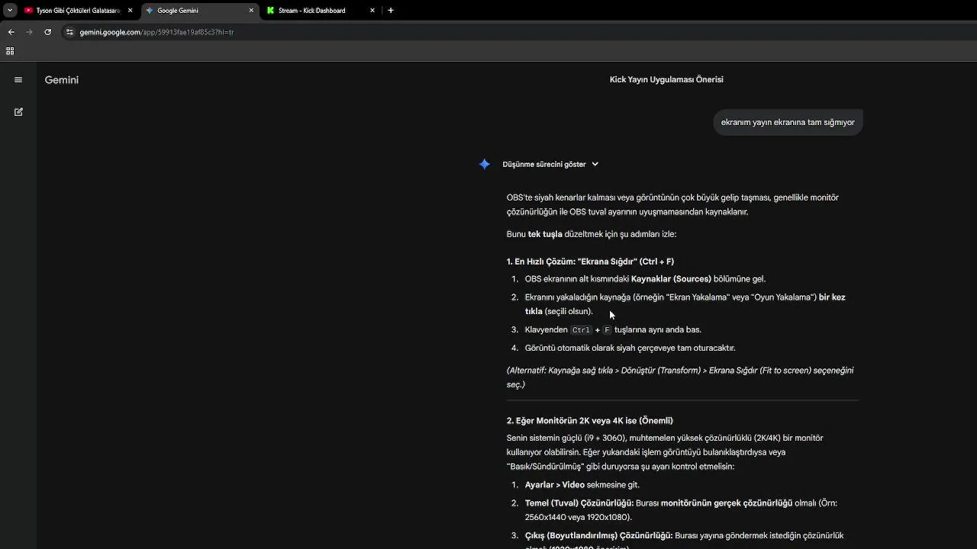Click the chat title "Kick Yayın Uygulaması Önerisi"
The width and height of the screenshot is (977, 549).
666,79
